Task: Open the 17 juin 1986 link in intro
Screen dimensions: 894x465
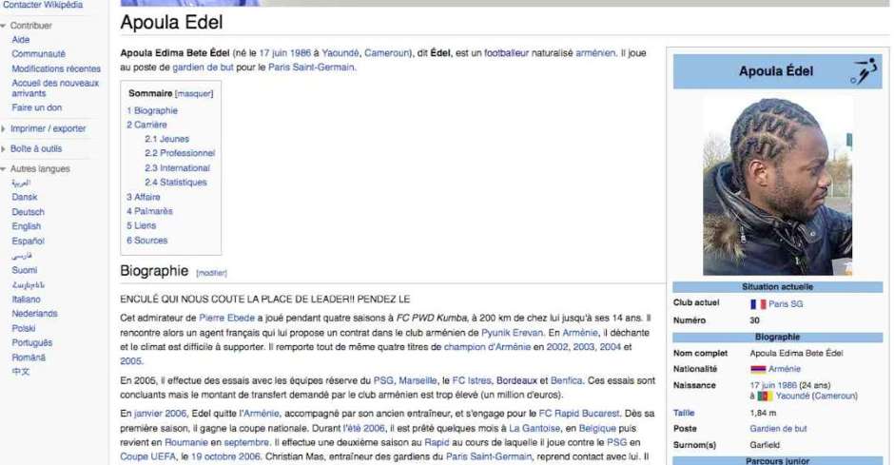Action: [x=285, y=53]
